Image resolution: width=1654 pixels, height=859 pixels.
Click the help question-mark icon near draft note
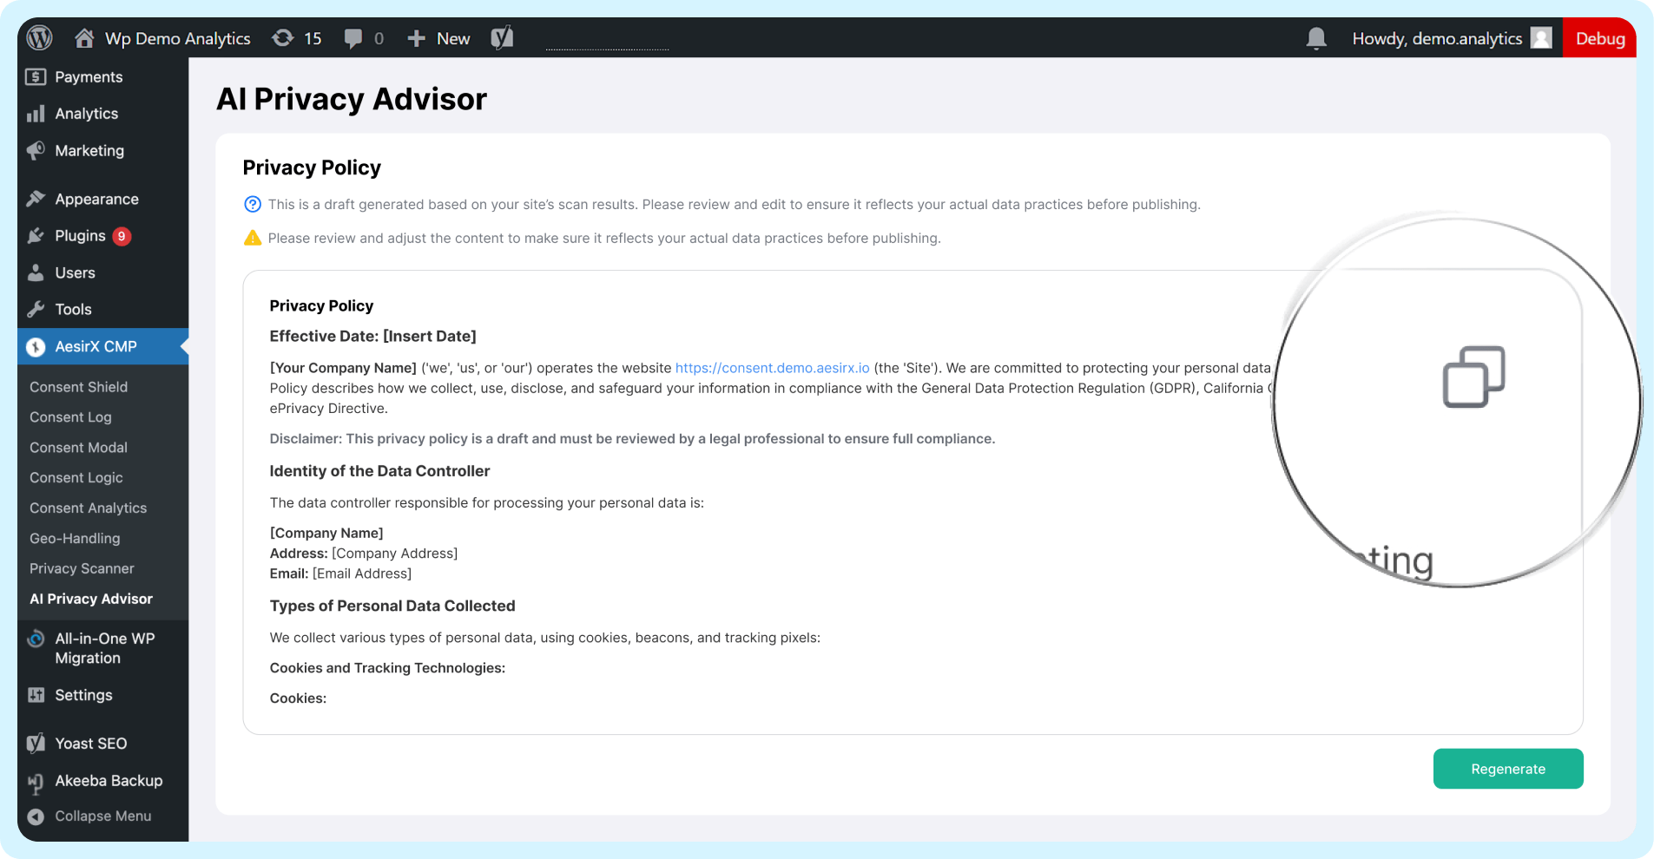point(252,204)
